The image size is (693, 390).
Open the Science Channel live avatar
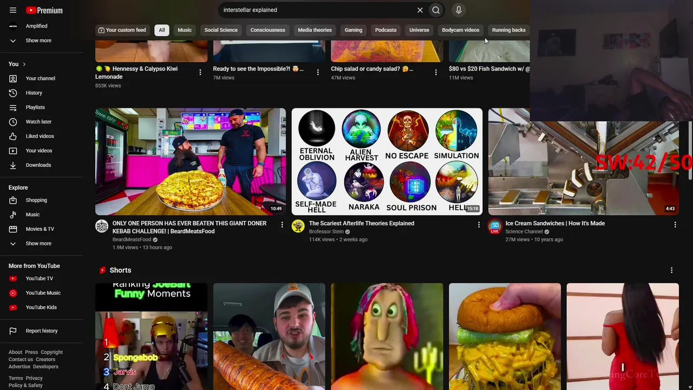[x=495, y=226]
